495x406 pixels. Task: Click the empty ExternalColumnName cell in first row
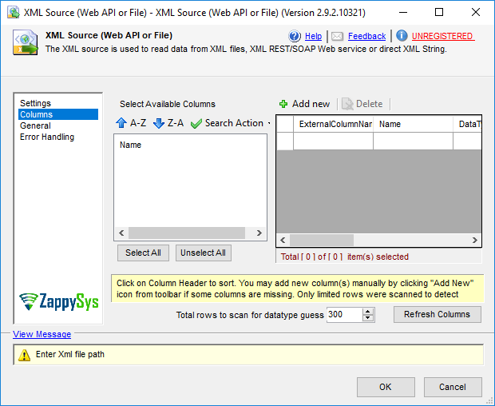[334, 141]
